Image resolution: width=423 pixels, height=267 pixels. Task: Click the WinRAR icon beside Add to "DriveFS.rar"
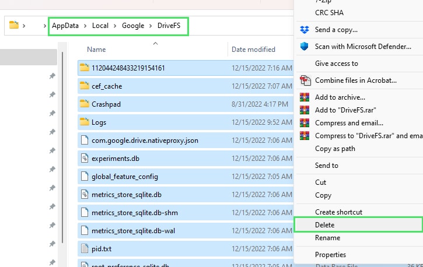tap(305, 110)
